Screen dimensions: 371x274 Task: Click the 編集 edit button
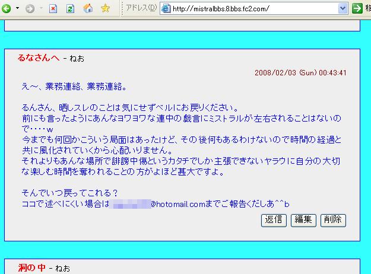[x=303, y=220]
